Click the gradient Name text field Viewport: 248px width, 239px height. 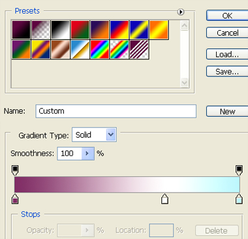point(116,111)
